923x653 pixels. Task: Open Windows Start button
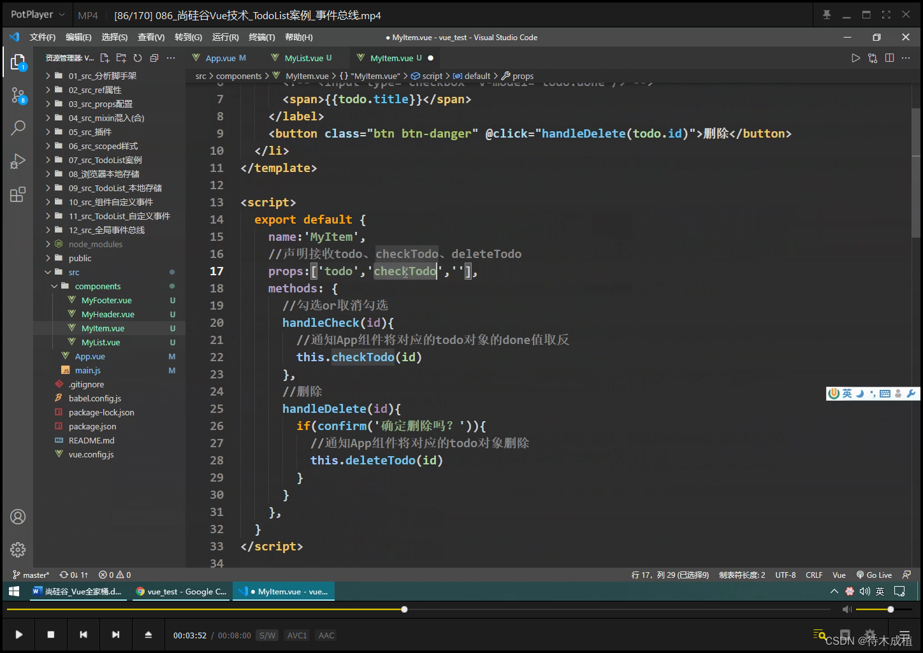(14, 591)
